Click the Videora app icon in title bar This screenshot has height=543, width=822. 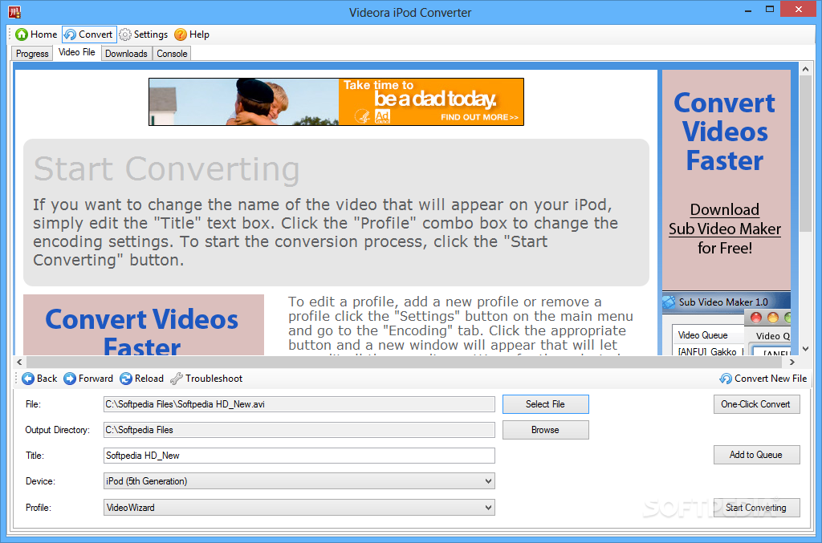(14, 11)
